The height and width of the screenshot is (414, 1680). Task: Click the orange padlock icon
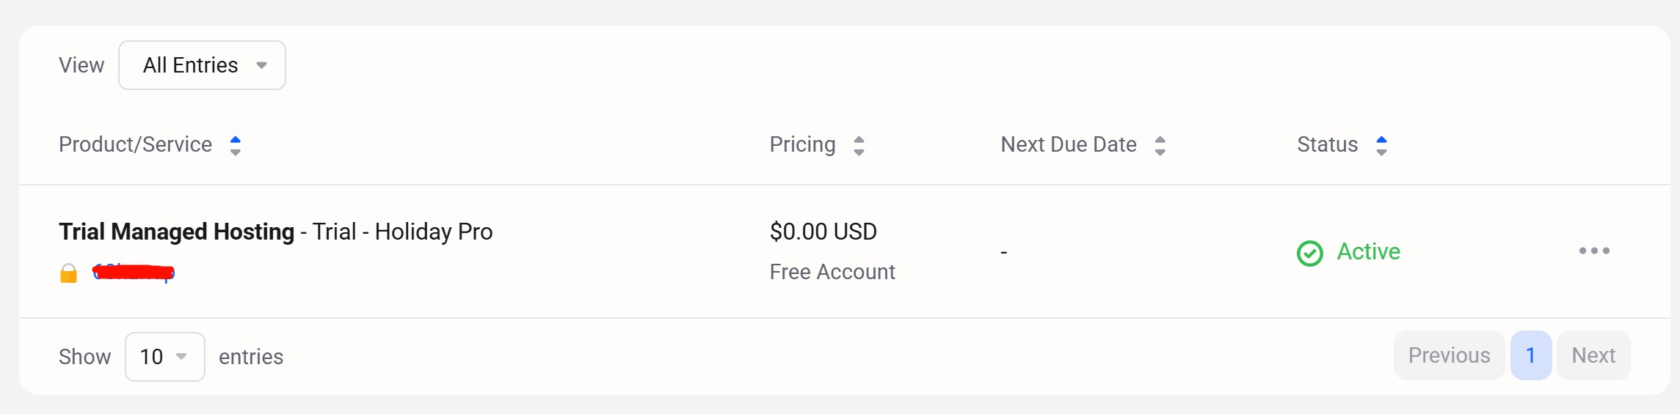pos(68,273)
